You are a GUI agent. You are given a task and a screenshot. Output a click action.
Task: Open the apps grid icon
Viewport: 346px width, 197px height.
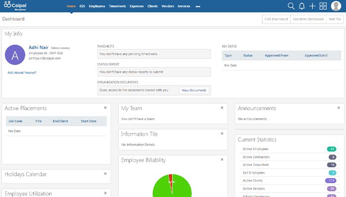click(323, 6)
